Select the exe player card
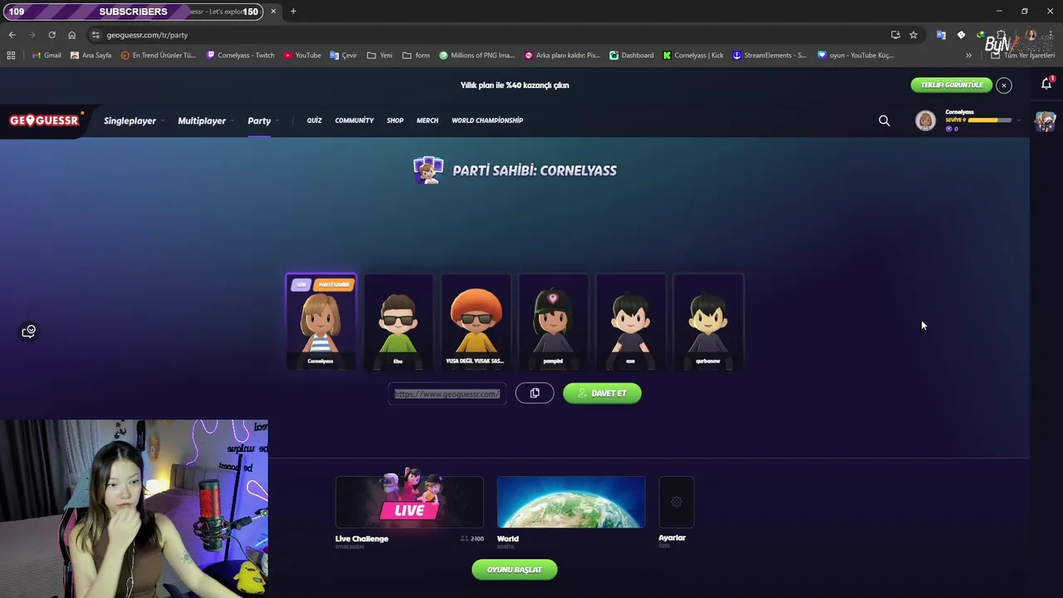 (630, 321)
